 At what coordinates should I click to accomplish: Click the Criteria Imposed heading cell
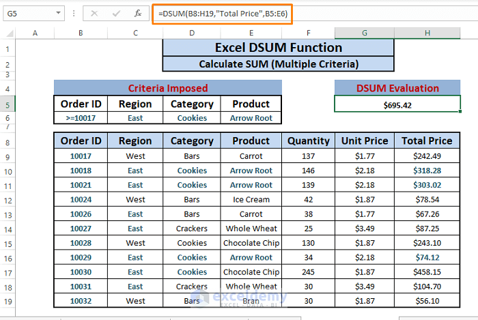pos(167,88)
